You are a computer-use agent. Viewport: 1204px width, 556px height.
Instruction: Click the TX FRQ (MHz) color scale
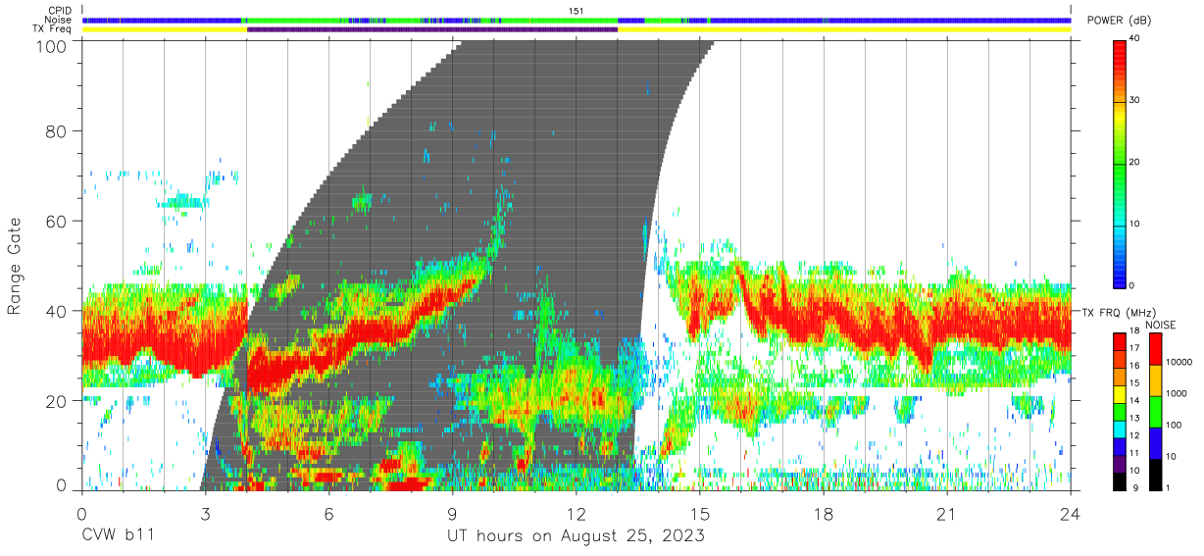[x=1120, y=411]
